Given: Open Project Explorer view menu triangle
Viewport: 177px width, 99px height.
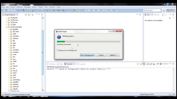Looking at the screenshot, I should (36, 14).
